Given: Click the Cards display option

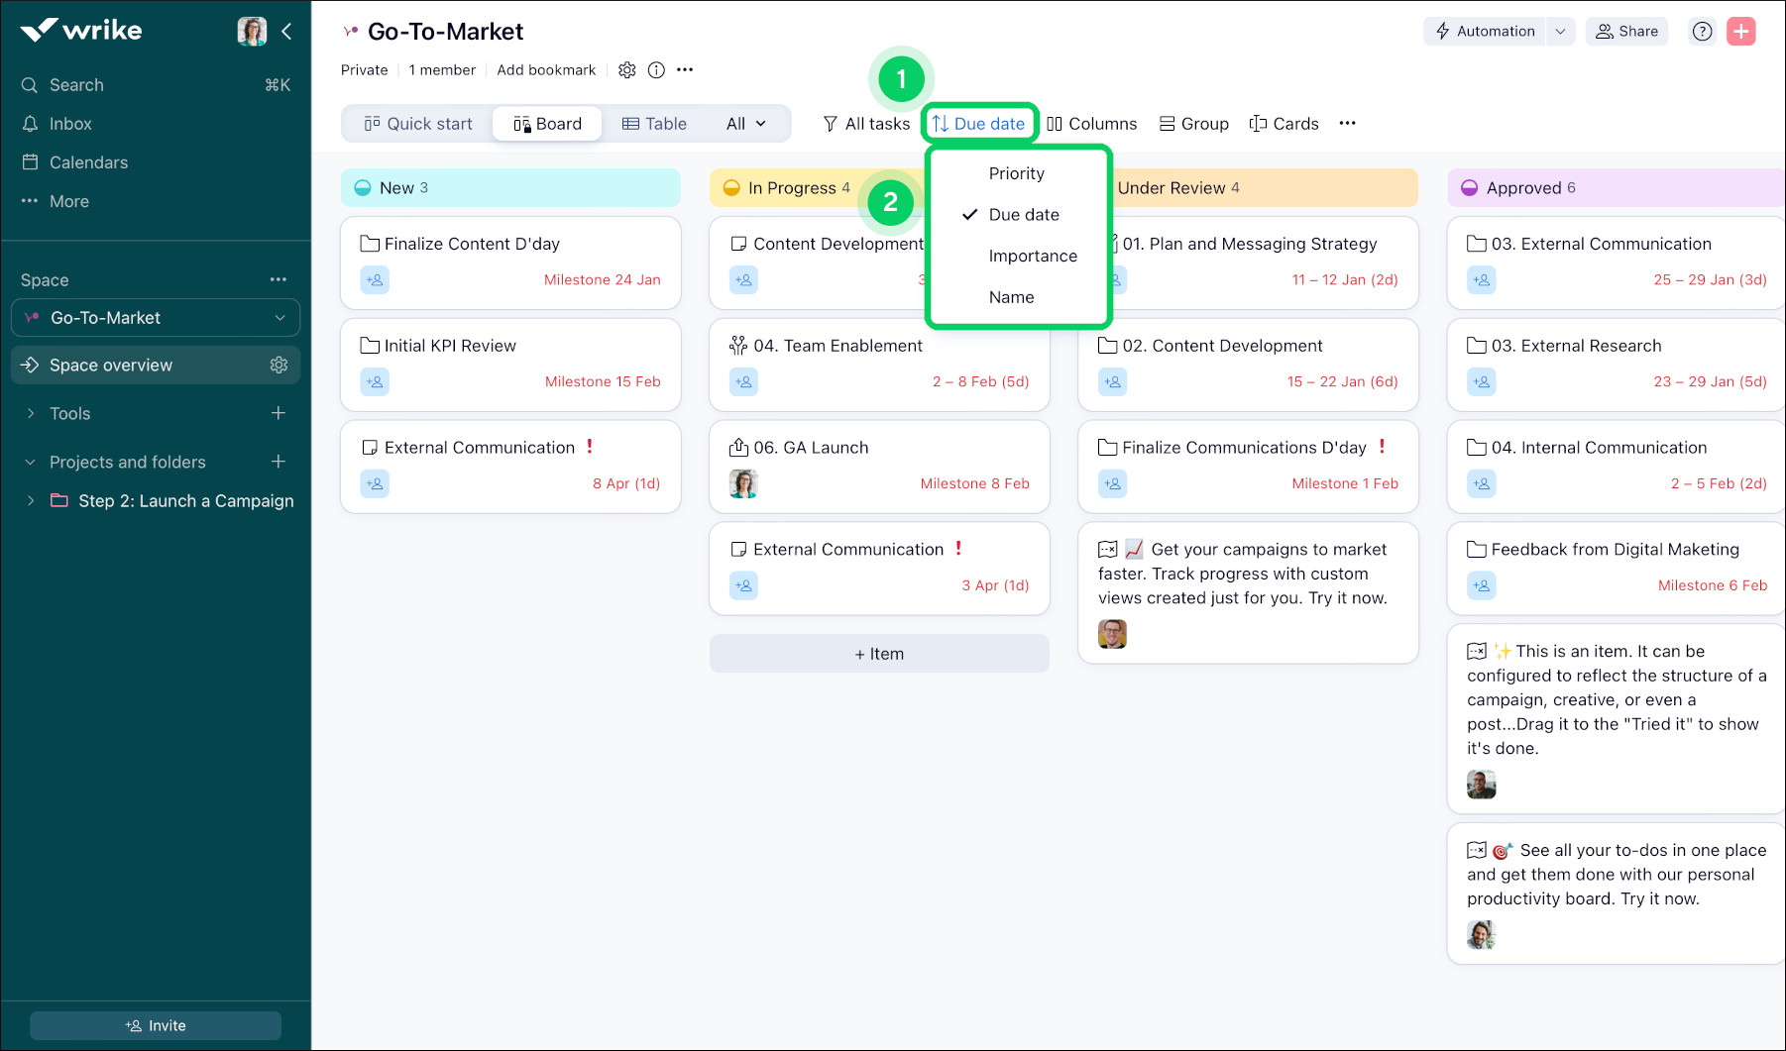Looking at the screenshot, I should [x=1284, y=123].
